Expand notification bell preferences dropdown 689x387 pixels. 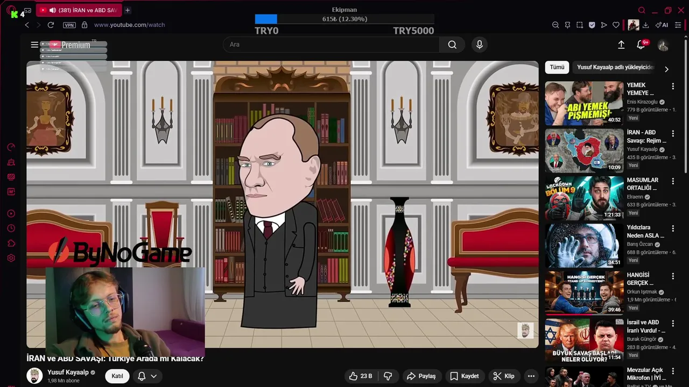pyautogui.click(x=153, y=376)
